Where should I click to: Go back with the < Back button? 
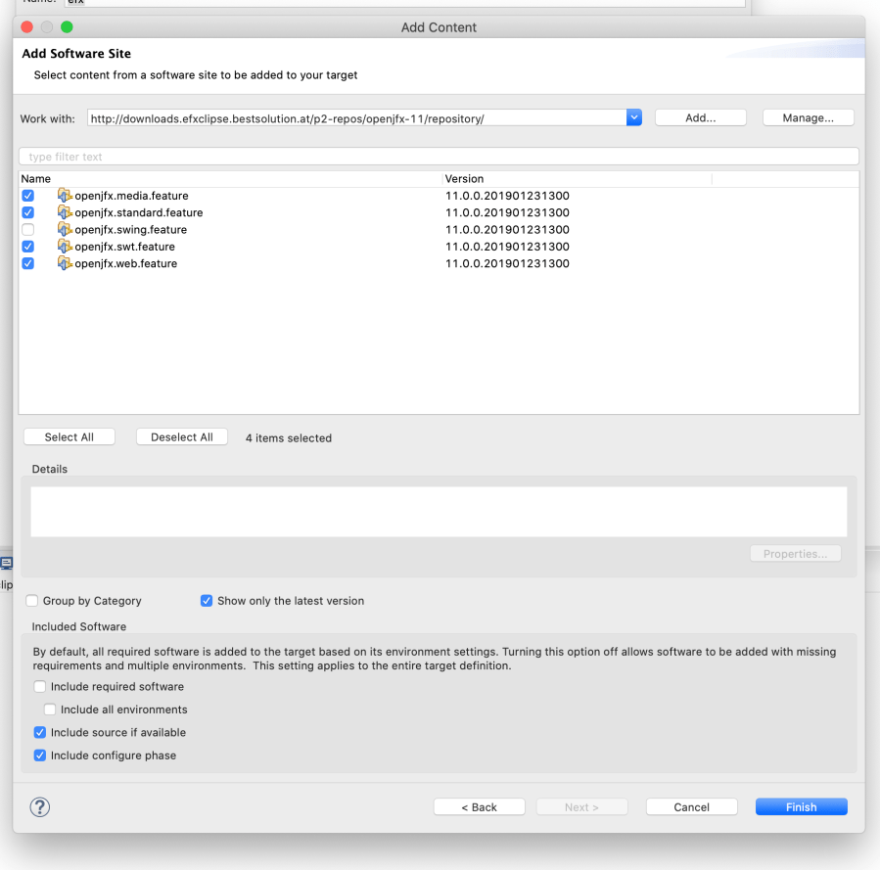(479, 807)
